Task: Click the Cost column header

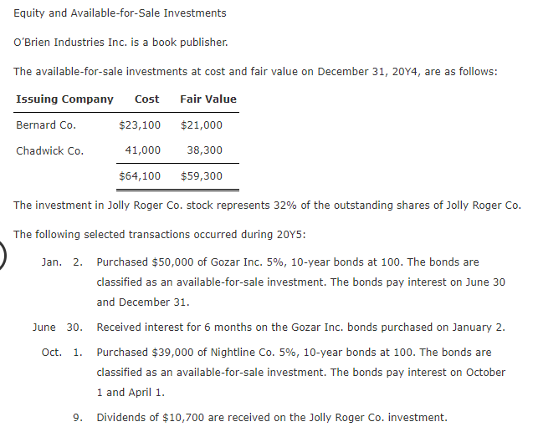Action: [147, 99]
